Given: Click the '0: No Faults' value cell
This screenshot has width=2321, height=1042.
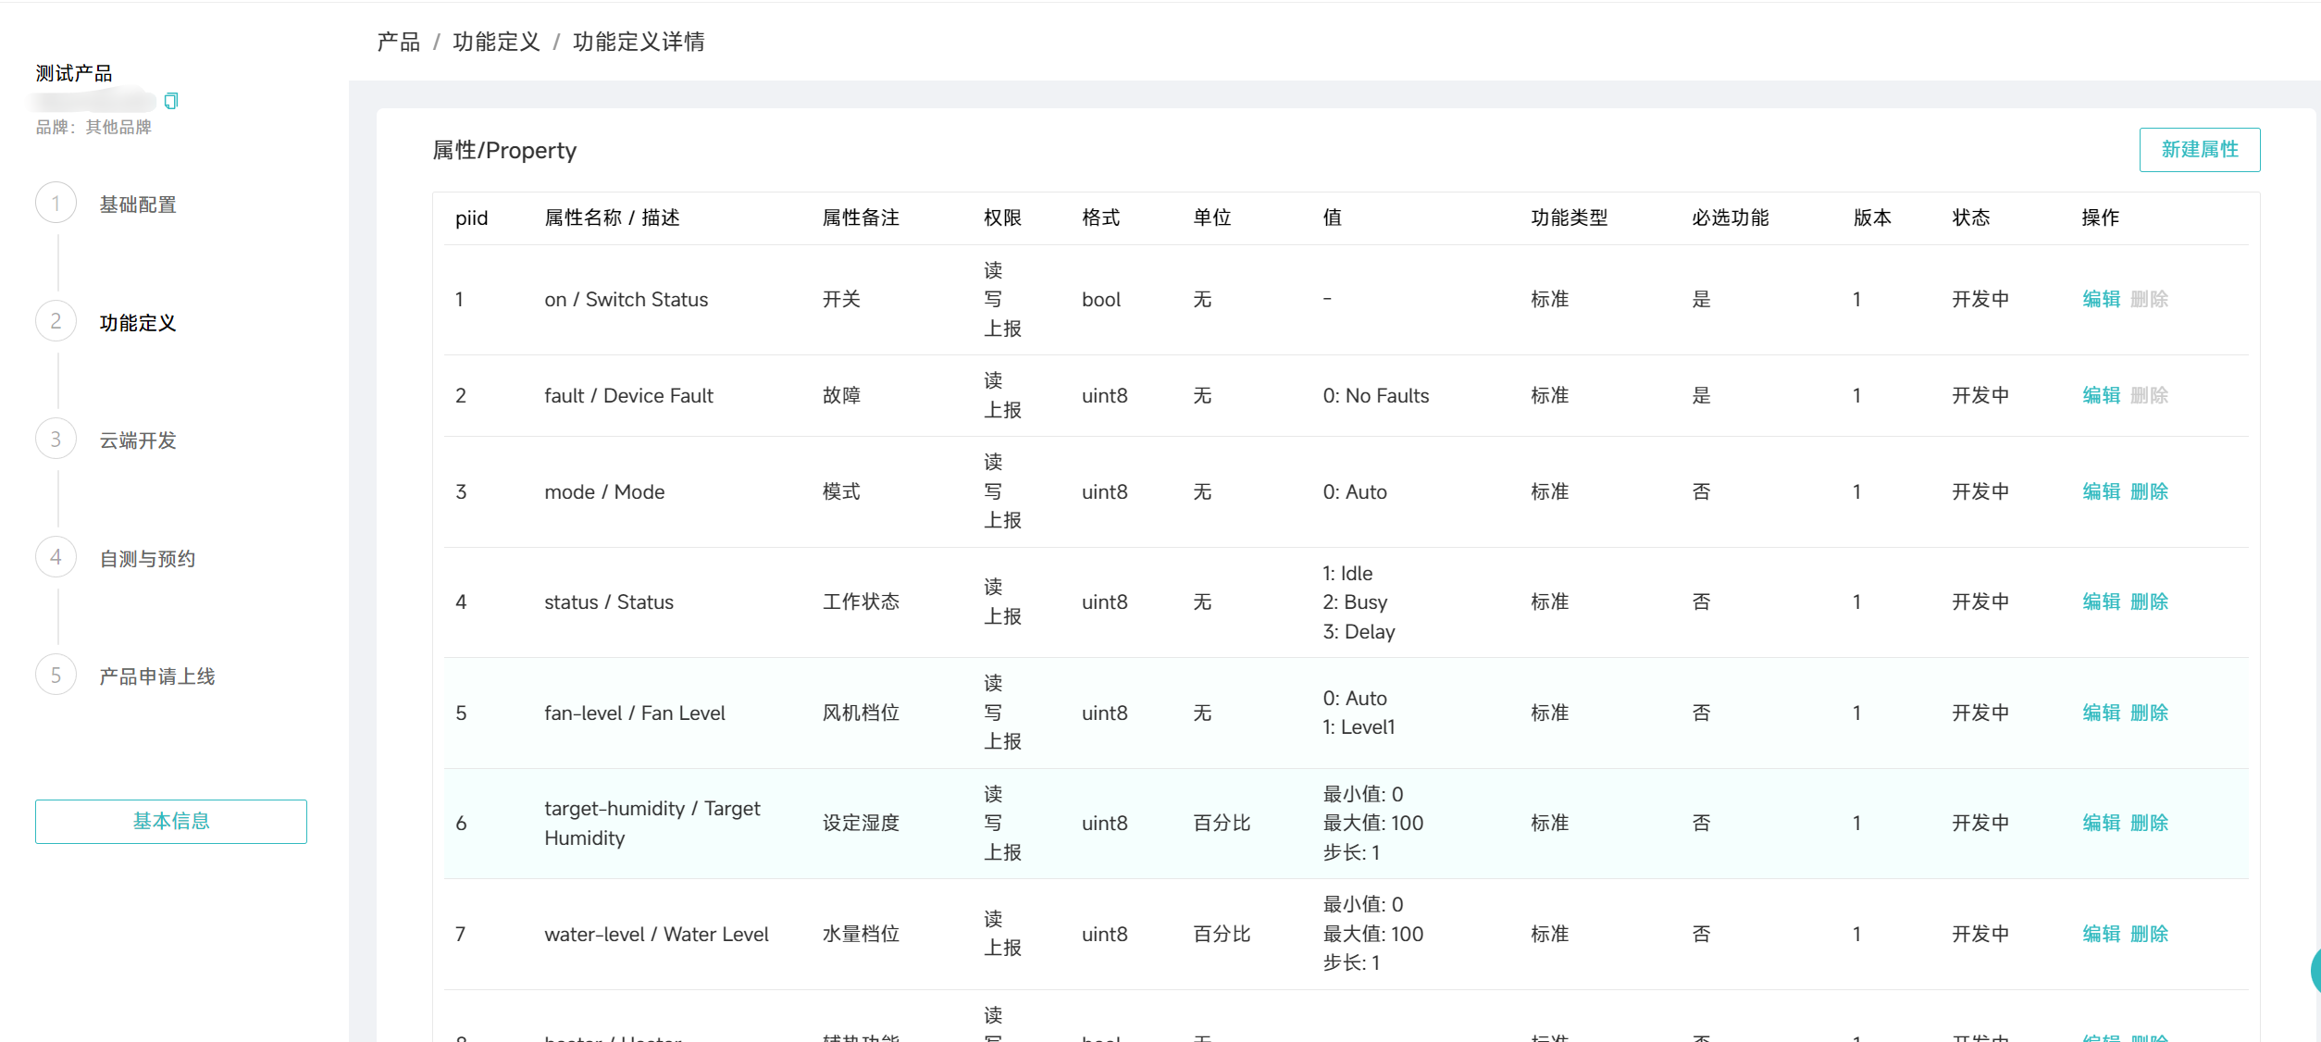Looking at the screenshot, I should (x=1376, y=395).
